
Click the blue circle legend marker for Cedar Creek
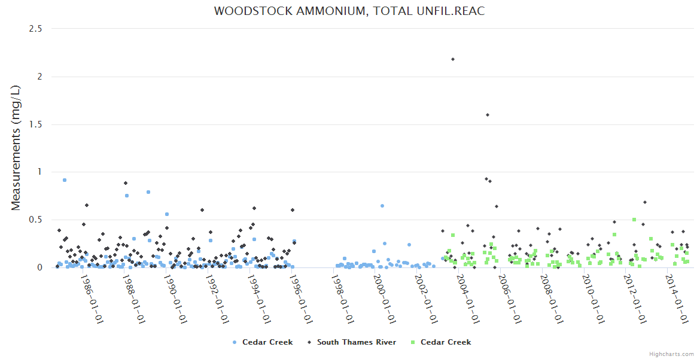click(x=235, y=342)
